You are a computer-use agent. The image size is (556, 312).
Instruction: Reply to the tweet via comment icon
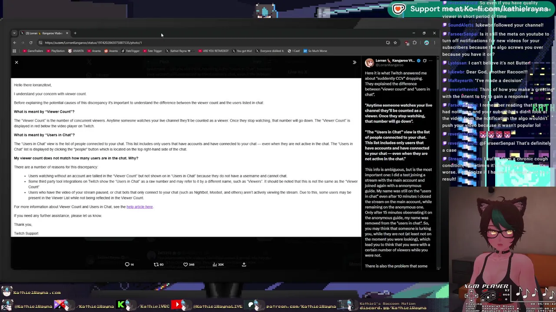pyautogui.click(x=129, y=264)
